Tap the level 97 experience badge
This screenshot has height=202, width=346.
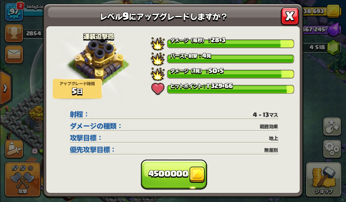tap(14, 12)
